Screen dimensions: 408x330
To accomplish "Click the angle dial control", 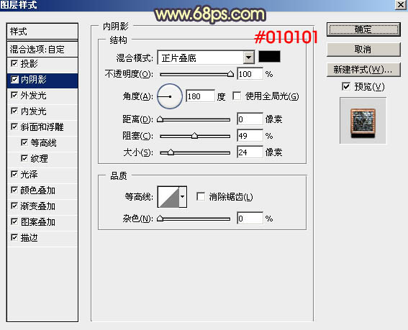I will [170, 96].
